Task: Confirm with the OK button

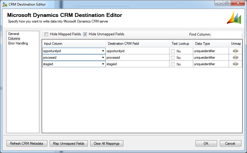Action: click(206, 144)
